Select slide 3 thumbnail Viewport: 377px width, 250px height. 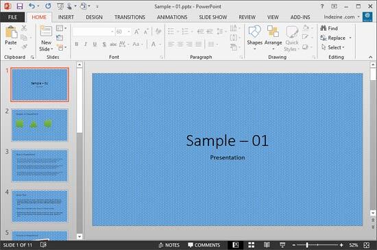point(40,165)
